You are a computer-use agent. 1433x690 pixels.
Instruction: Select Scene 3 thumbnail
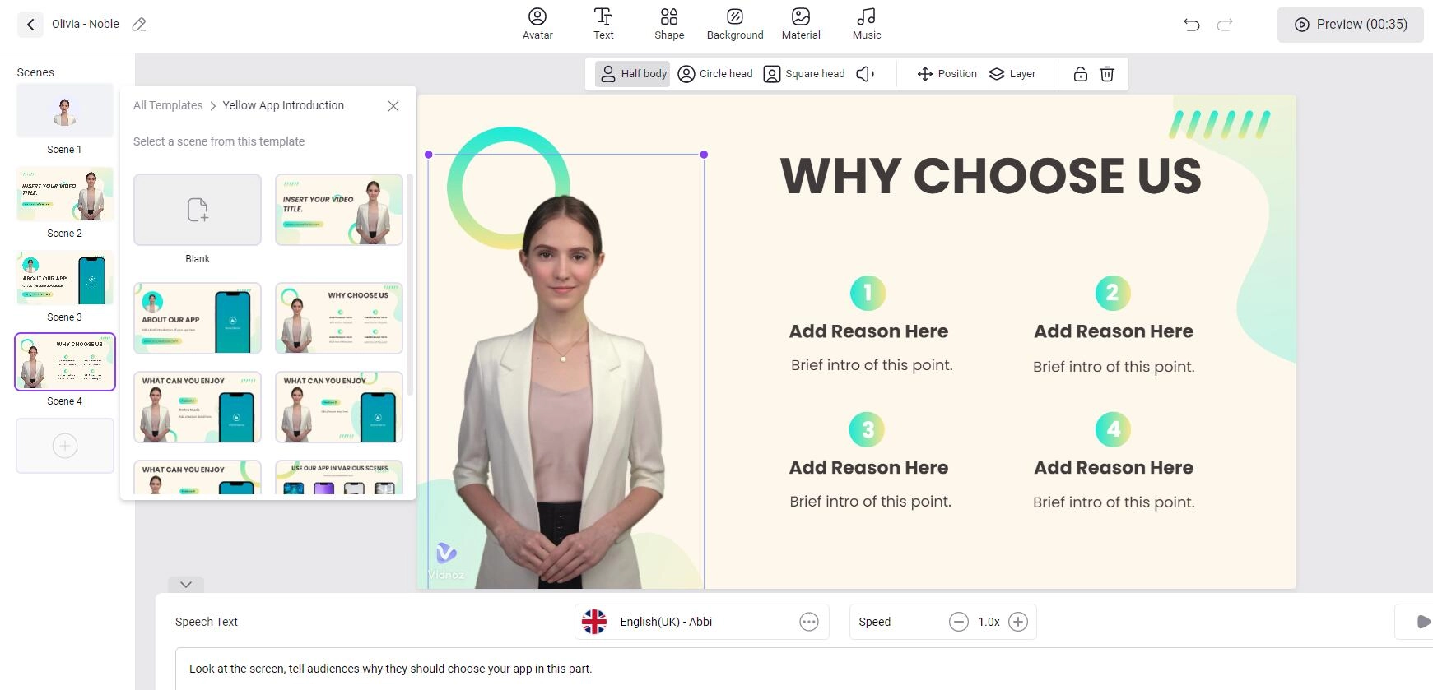click(65, 279)
